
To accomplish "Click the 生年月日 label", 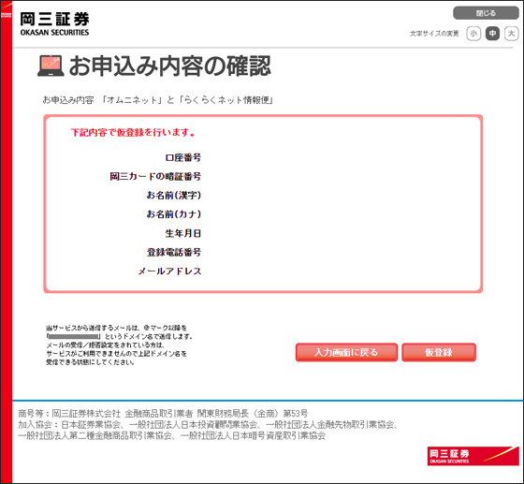I will (183, 233).
